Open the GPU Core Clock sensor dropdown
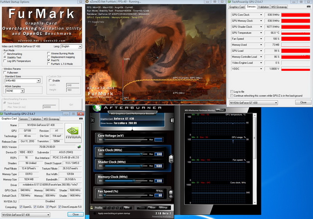 pyautogui.click(x=261, y=15)
